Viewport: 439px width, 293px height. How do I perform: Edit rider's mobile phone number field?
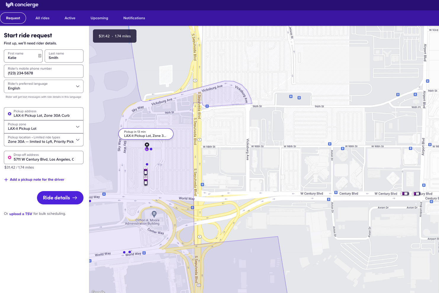(x=44, y=71)
